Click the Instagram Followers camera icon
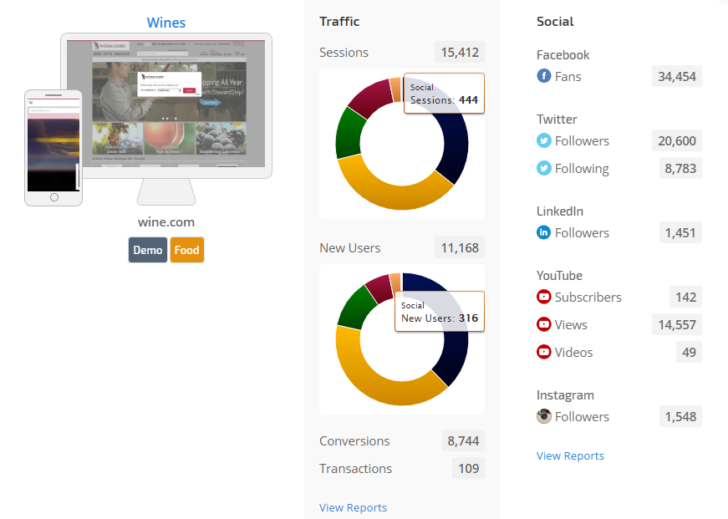This screenshot has width=728, height=519. pyautogui.click(x=544, y=417)
